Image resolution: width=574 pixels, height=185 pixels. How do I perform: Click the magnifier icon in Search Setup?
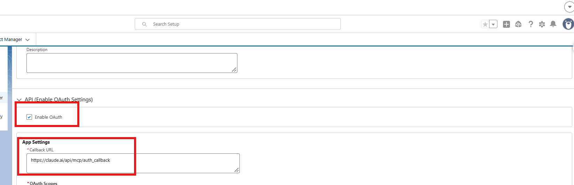144,24
